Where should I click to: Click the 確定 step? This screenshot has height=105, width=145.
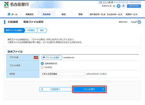point(42,30)
